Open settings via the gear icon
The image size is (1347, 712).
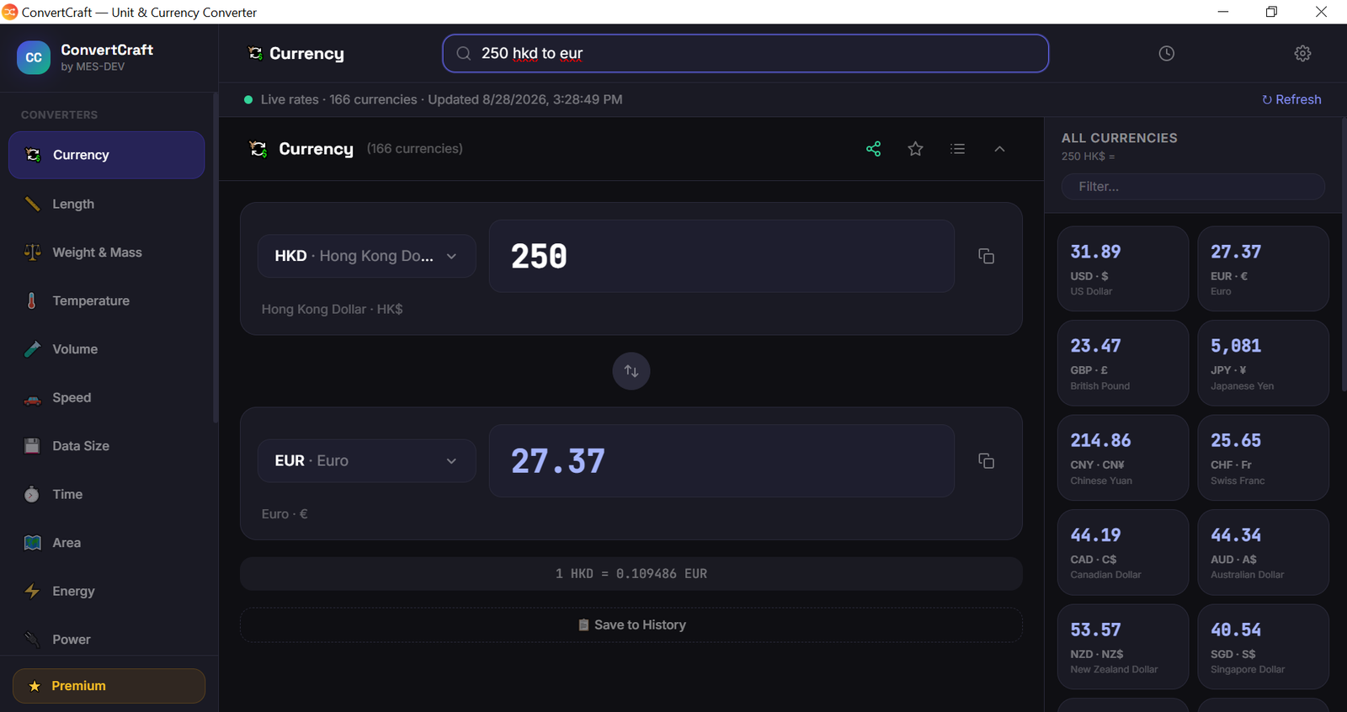coord(1302,53)
